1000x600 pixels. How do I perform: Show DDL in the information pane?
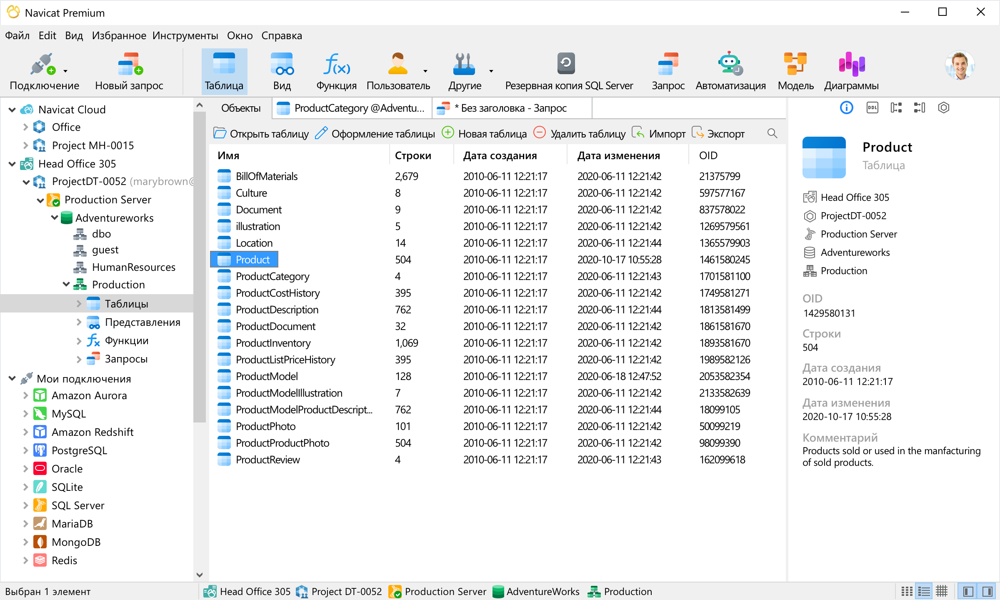(872, 107)
